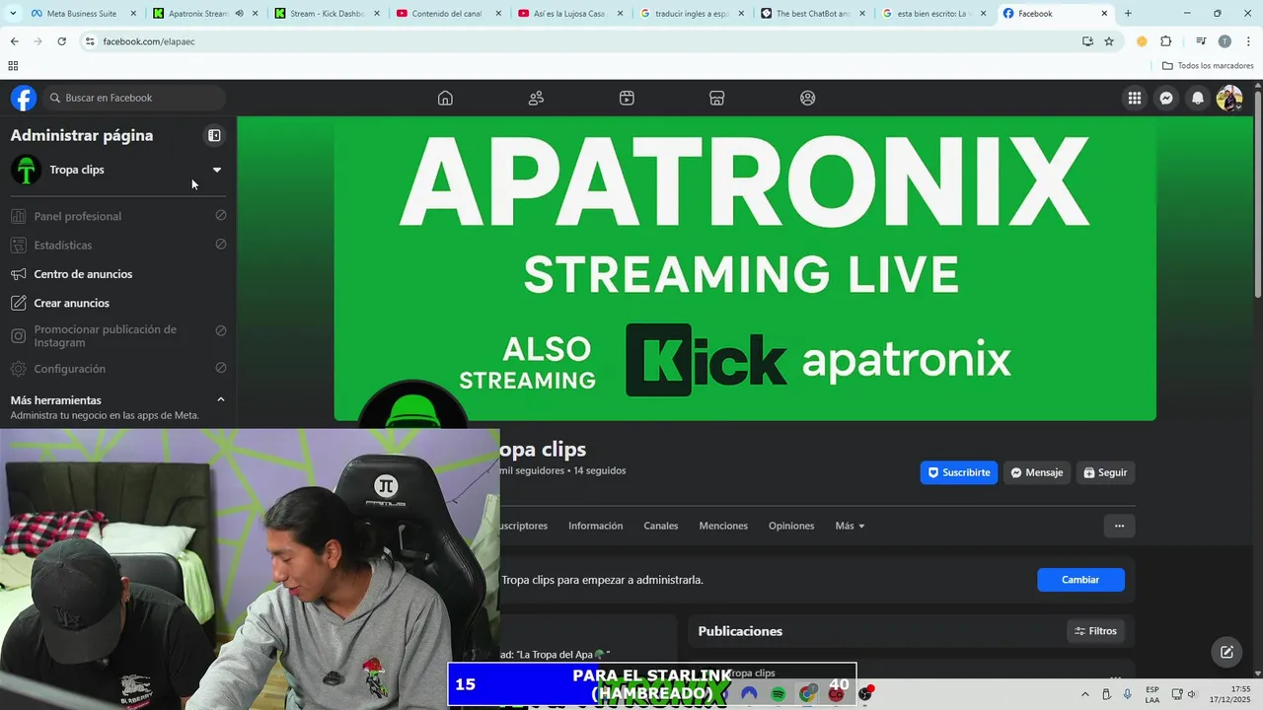
Task: Open a new browser tab with plus button
Action: pyautogui.click(x=1128, y=14)
